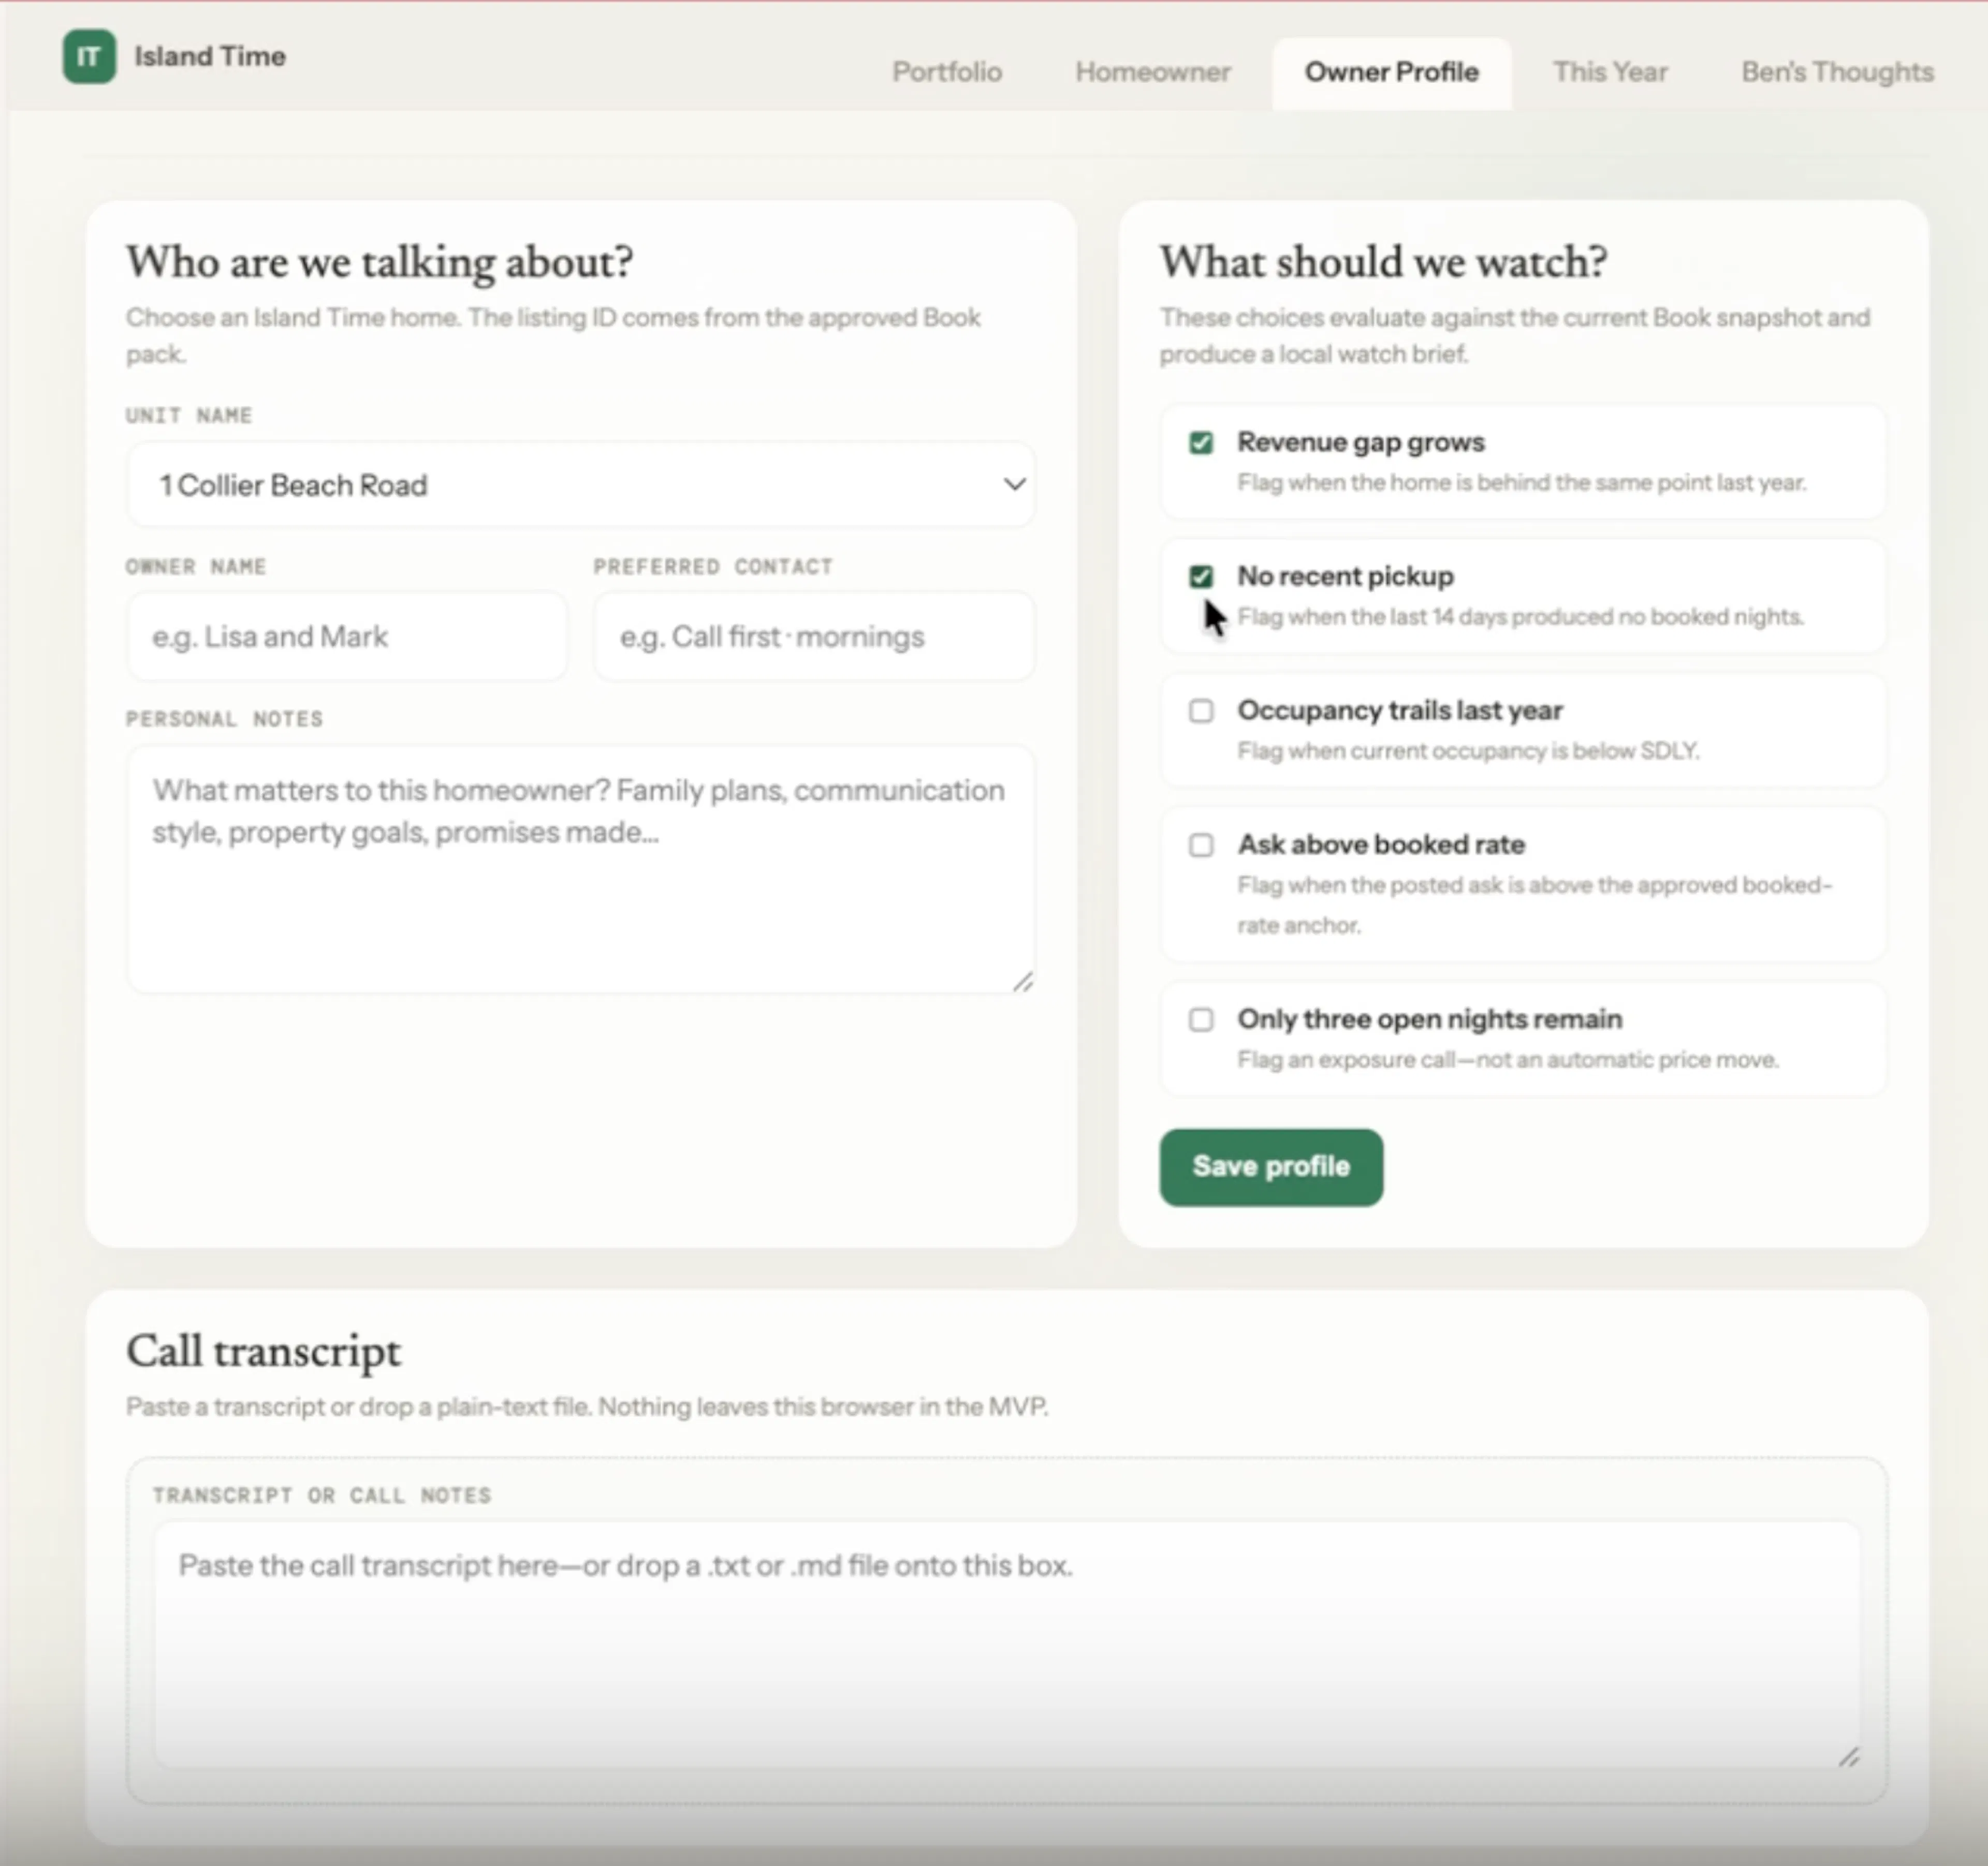
Task: Uncheck the No recent pickup checkbox
Action: [x=1201, y=576]
